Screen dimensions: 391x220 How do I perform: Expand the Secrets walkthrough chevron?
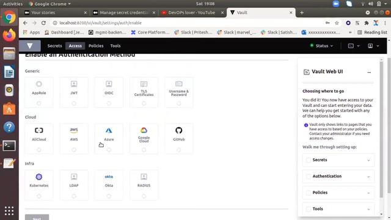[368, 160]
